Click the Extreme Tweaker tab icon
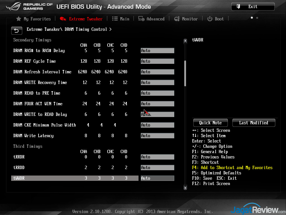Image resolution: width=286 pixels, height=215 pixels. coord(63,19)
